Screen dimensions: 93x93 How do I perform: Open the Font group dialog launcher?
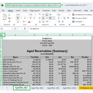[36, 25]
